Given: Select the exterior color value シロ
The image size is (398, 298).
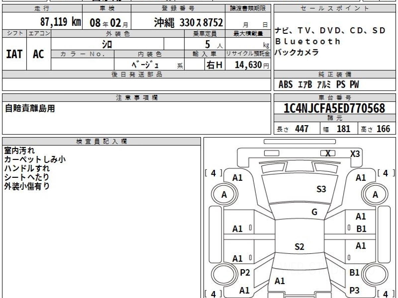Looking at the screenshot, I should click(x=107, y=44).
